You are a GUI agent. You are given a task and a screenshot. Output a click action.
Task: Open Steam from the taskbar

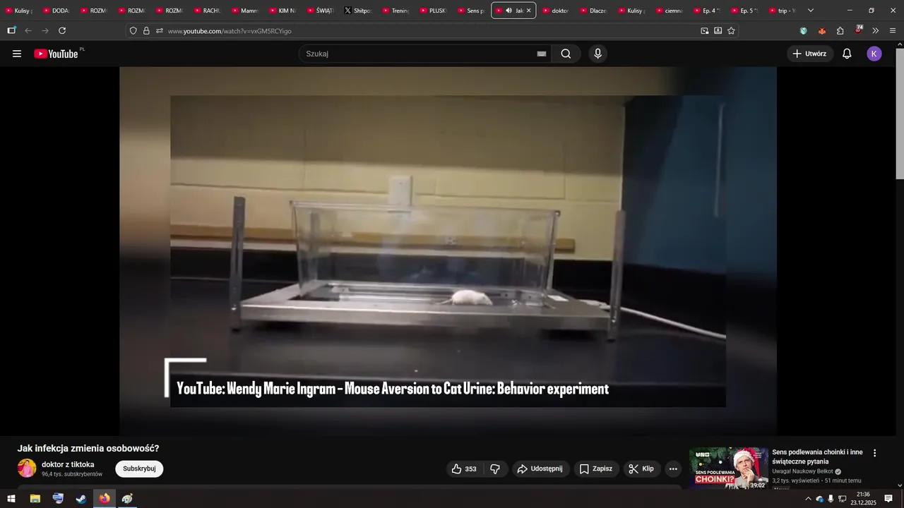(81, 498)
